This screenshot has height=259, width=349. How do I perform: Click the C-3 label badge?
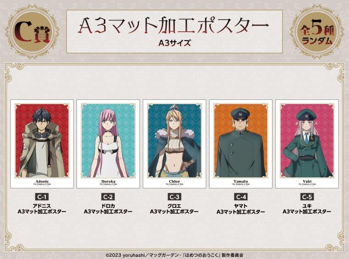pos(174,197)
